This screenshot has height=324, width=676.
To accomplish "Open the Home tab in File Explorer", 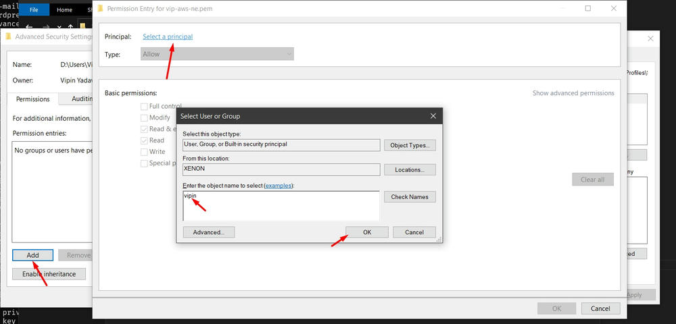I will tap(65, 9).
